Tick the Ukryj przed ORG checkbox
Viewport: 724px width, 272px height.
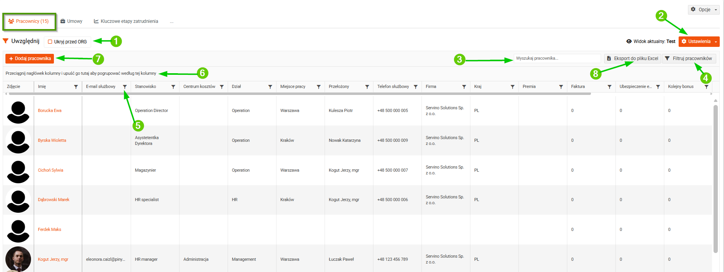50,42
